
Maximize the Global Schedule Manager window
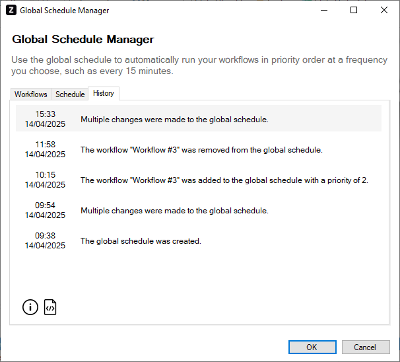pyautogui.click(x=354, y=11)
